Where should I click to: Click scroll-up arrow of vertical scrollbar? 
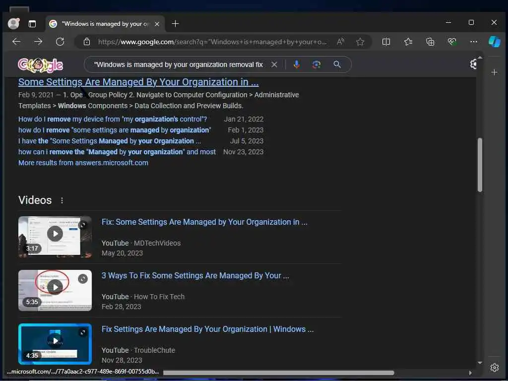(x=480, y=58)
